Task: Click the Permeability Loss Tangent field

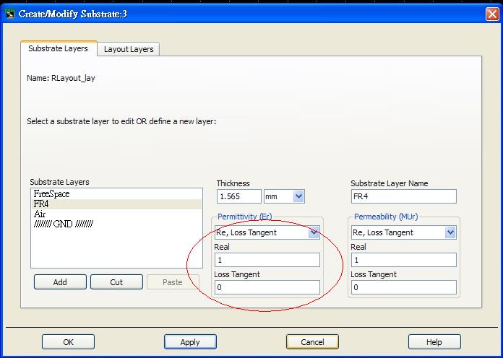Action: [x=403, y=287]
